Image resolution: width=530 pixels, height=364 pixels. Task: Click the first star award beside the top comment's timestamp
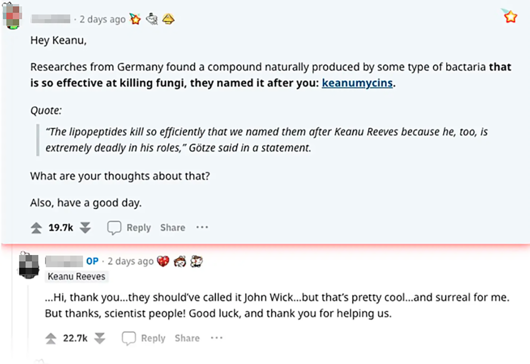[x=135, y=19]
